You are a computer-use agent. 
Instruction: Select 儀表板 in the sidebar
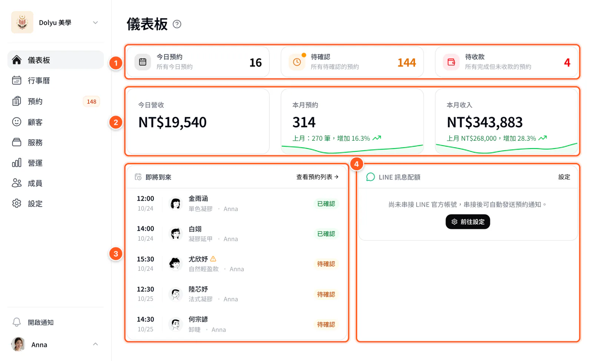tap(56, 60)
